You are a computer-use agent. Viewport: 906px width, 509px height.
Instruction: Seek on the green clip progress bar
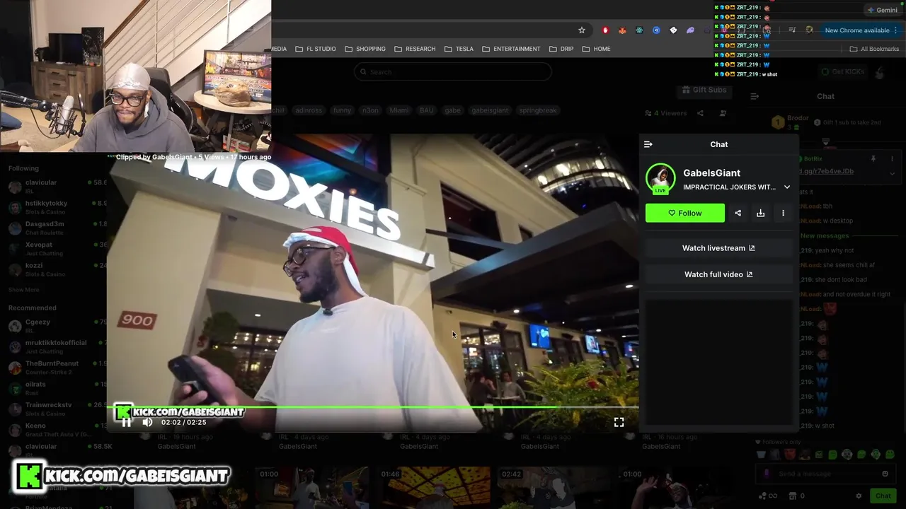pos(373,407)
